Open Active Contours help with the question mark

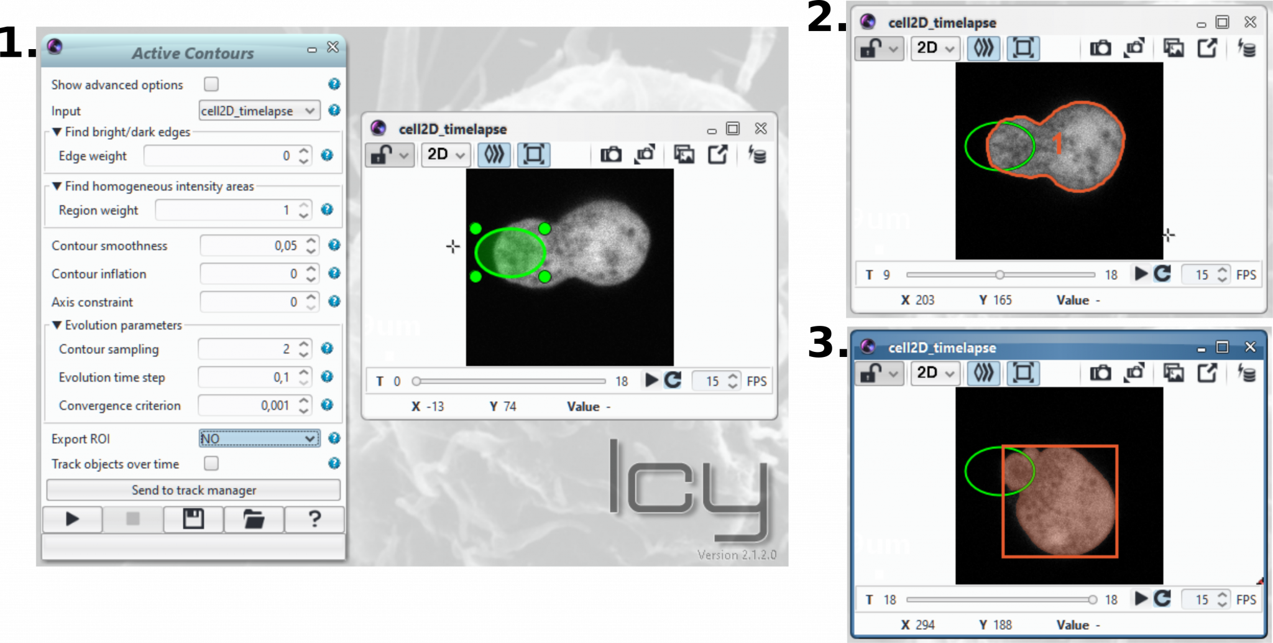coord(316,519)
